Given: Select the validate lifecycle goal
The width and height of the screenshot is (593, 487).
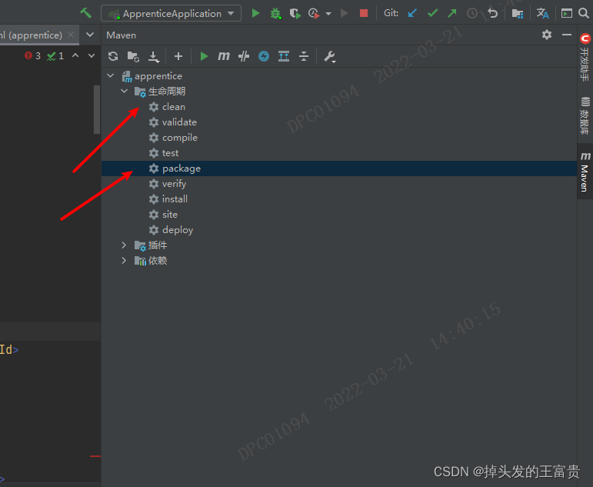Looking at the screenshot, I should 179,122.
